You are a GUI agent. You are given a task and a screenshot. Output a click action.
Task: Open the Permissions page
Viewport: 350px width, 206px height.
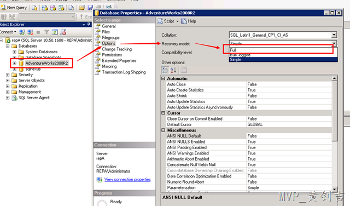pos(112,55)
